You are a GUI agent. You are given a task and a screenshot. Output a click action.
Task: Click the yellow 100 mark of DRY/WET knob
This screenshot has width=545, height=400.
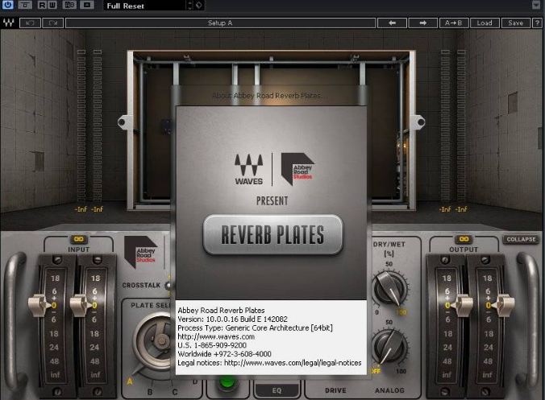pyautogui.click(x=401, y=312)
